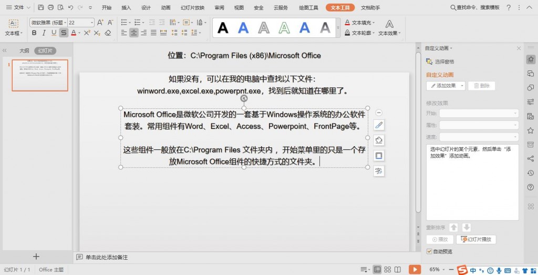Close the custom animation pane
Viewport: 538px width, 275px height.
519,48
